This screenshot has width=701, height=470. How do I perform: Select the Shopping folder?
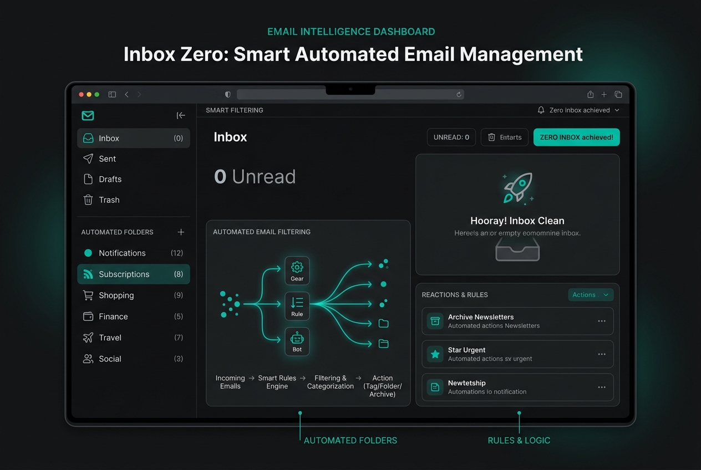(134, 295)
